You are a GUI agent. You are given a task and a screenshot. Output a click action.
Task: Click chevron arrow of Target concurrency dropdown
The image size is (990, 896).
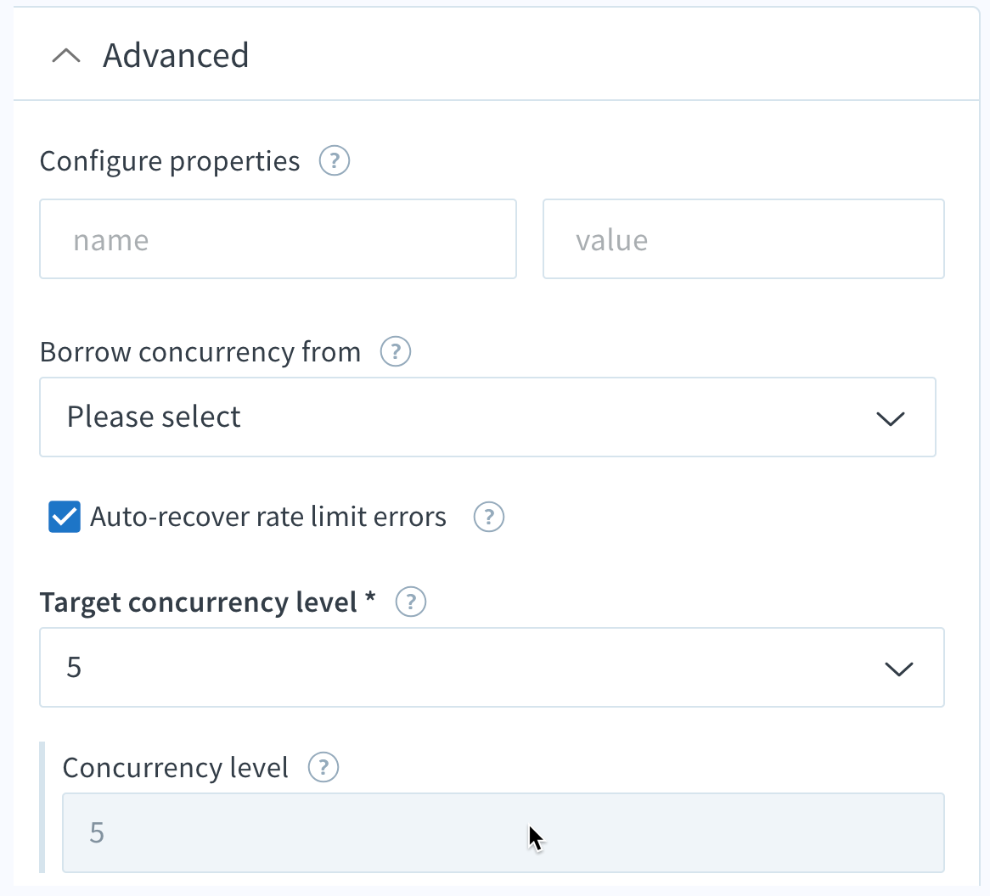coord(899,669)
